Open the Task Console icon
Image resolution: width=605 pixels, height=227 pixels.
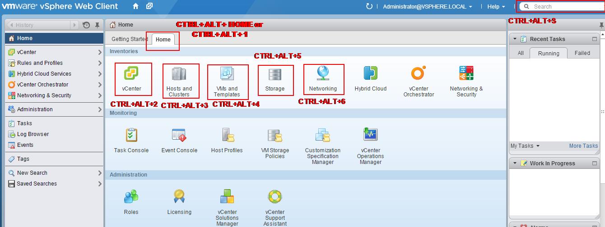click(x=131, y=135)
